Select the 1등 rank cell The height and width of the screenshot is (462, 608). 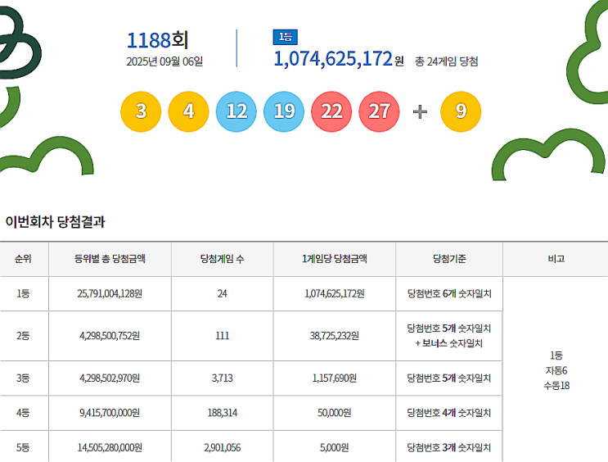pos(23,293)
